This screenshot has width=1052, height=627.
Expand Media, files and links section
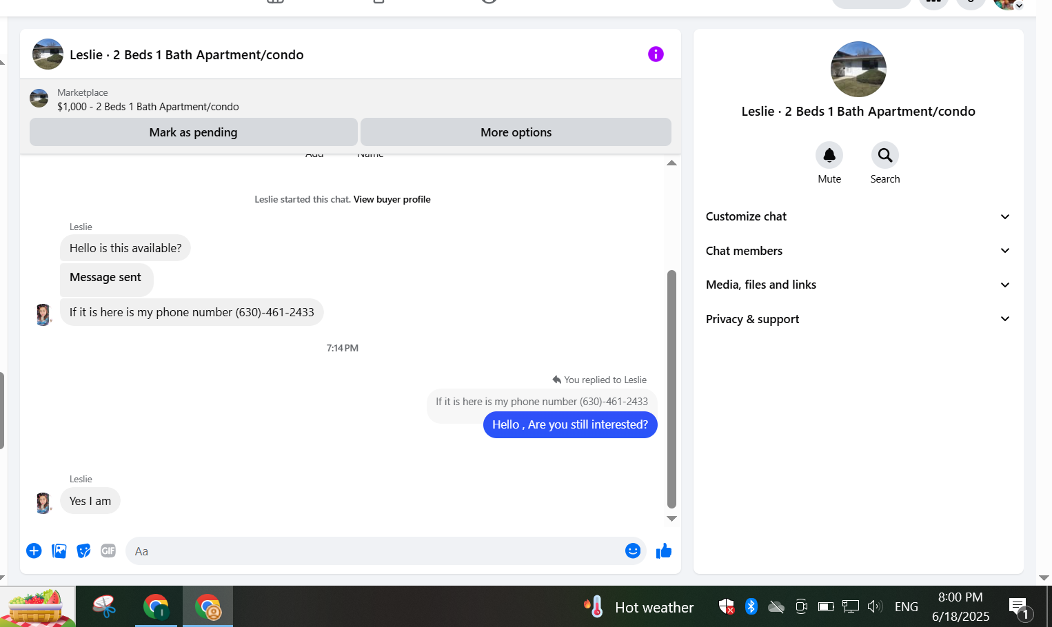[x=858, y=285]
